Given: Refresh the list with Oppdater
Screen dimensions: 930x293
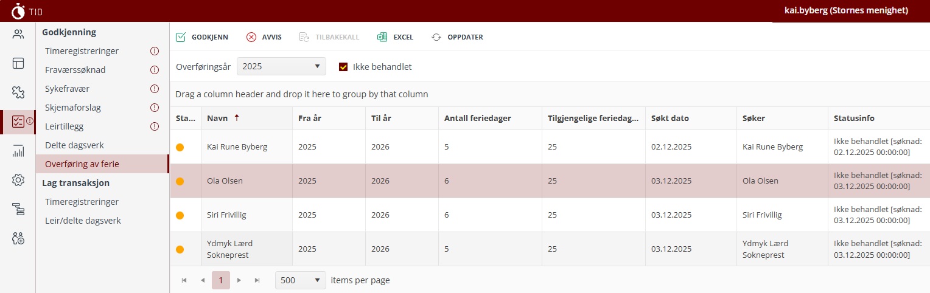Looking at the screenshot, I should coord(457,37).
